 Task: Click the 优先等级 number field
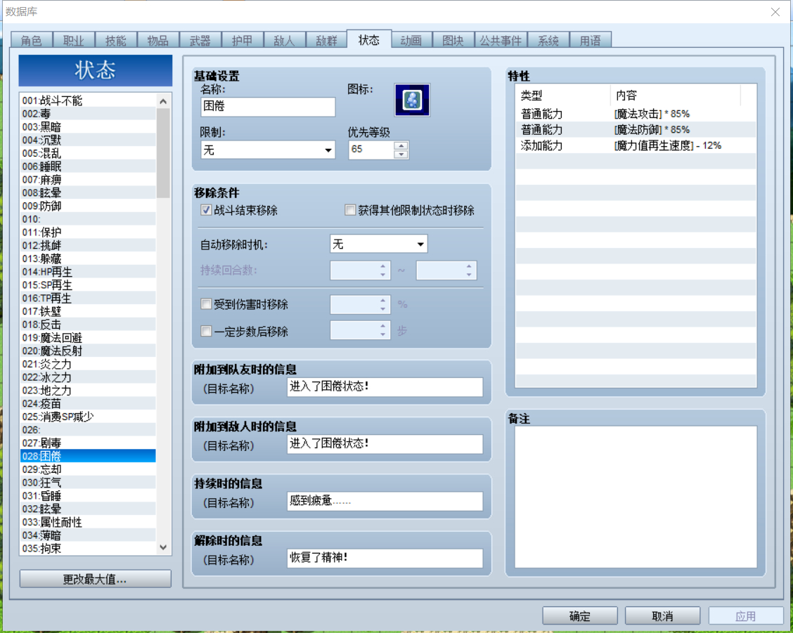(x=371, y=150)
